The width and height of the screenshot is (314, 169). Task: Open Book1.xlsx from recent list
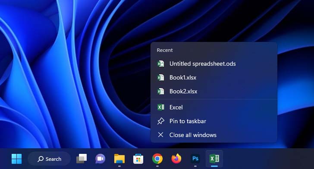click(x=214, y=77)
